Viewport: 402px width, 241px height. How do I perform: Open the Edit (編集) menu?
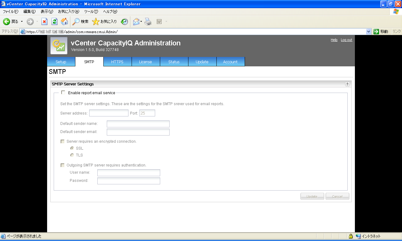(30, 12)
